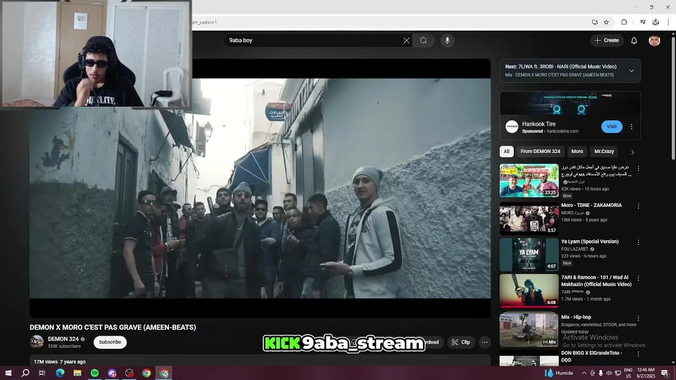This screenshot has width=676, height=380.
Task: Switch to first Chrome taskbar icon
Action: point(147,373)
